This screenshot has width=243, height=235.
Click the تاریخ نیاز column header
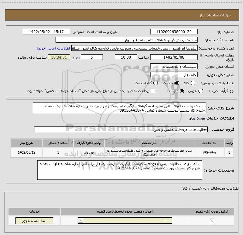tap(27, 143)
